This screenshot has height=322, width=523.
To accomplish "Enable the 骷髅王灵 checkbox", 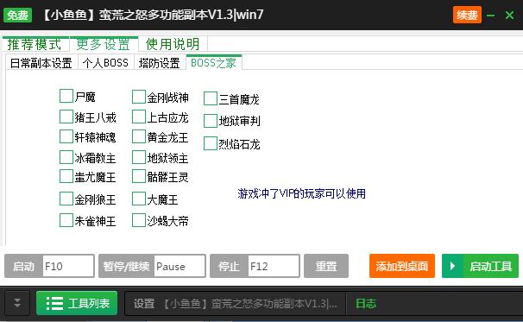I will coord(139,176).
